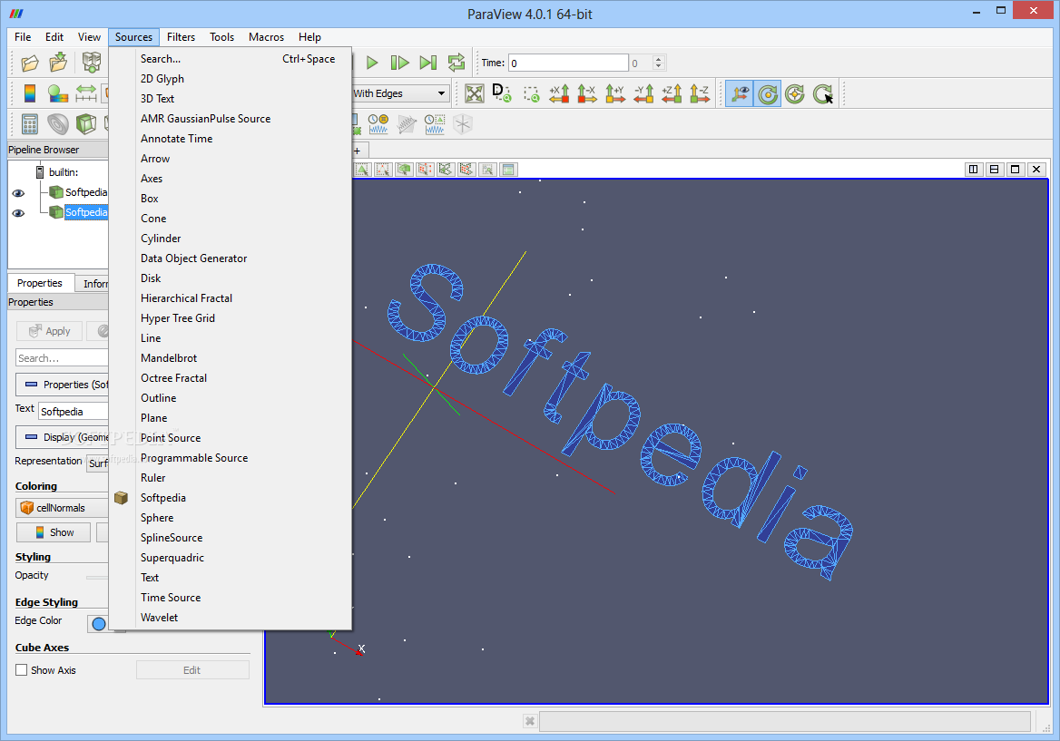Screen dimensions: 1060x741
Task: Set view direction to +Y
Action: 615,94
